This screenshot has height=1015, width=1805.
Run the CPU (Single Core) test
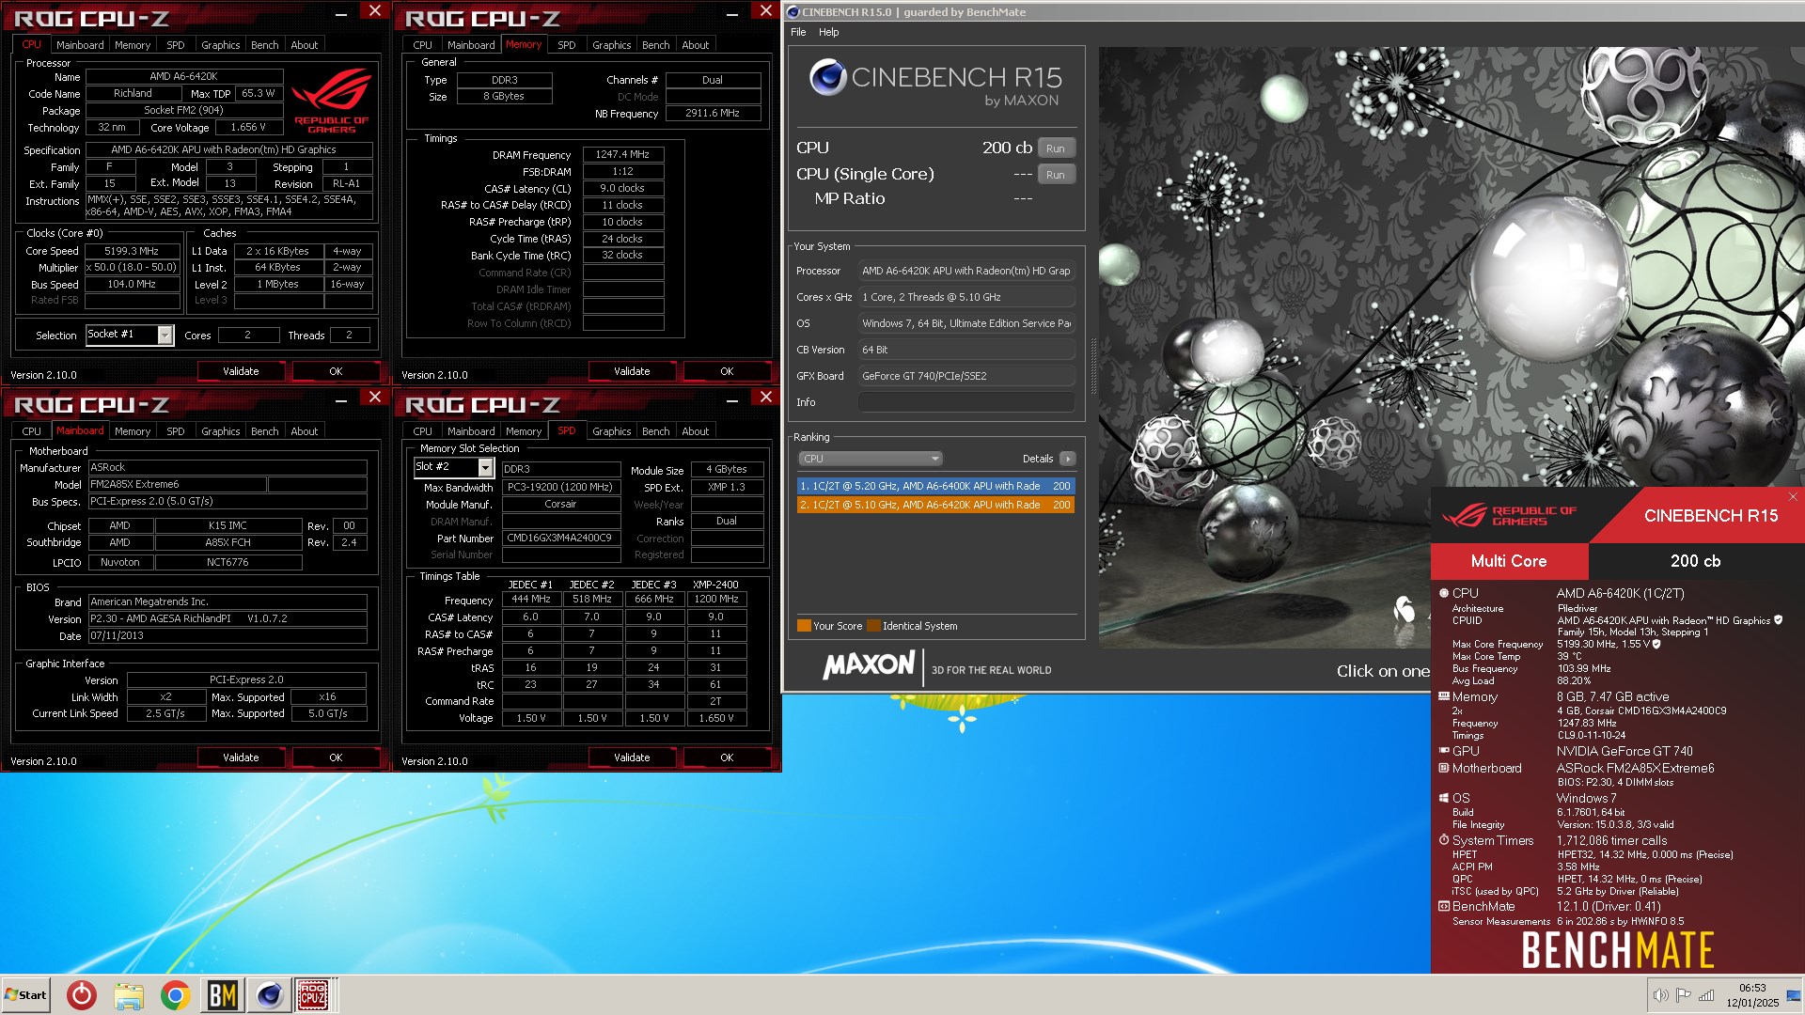click(1056, 175)
